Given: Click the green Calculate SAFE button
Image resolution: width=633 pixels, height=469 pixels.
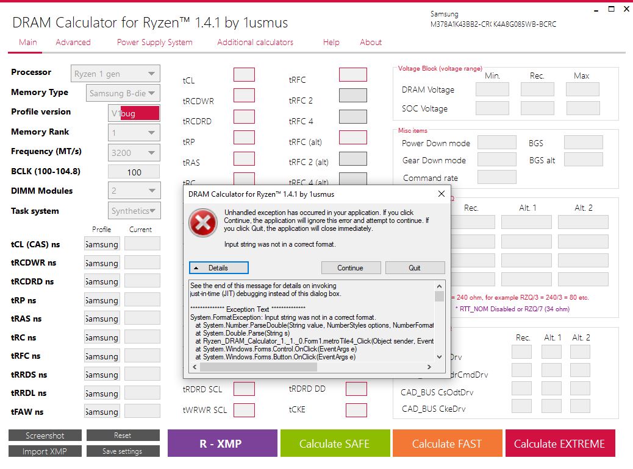Looking at the screenshot, I should coord(335,443).
